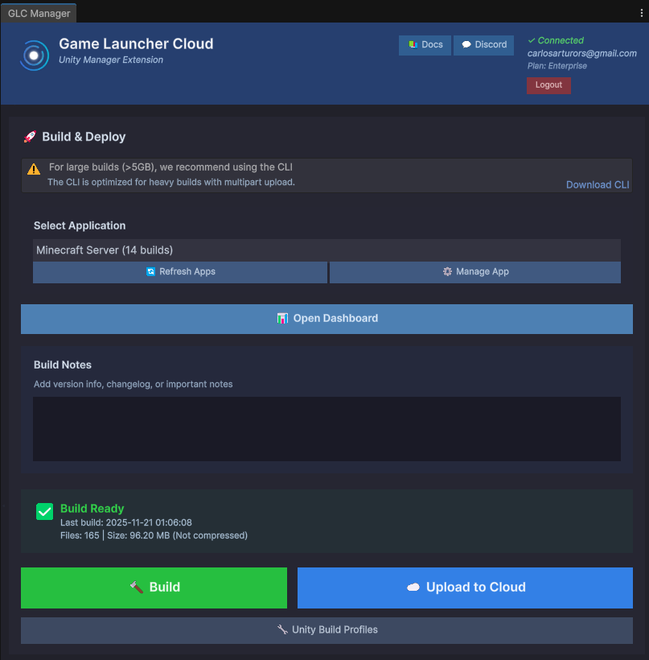Switch to the GLC Manager tab
649x660 pixels.
[x=39, y=13]
